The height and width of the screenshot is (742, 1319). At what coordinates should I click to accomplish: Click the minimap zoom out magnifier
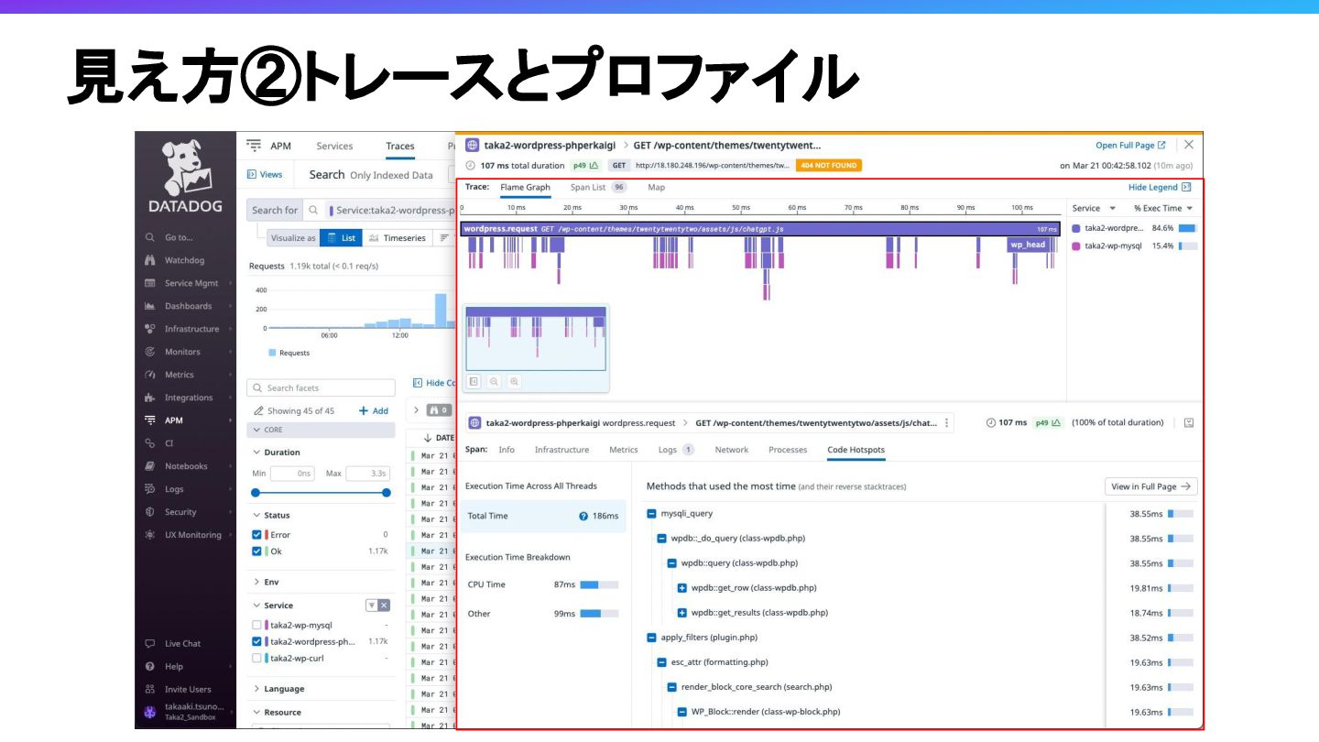pos(494,381)
